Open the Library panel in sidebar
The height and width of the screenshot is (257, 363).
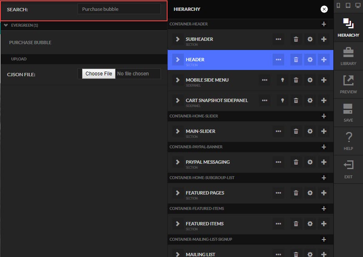click(x=348, y=56)
